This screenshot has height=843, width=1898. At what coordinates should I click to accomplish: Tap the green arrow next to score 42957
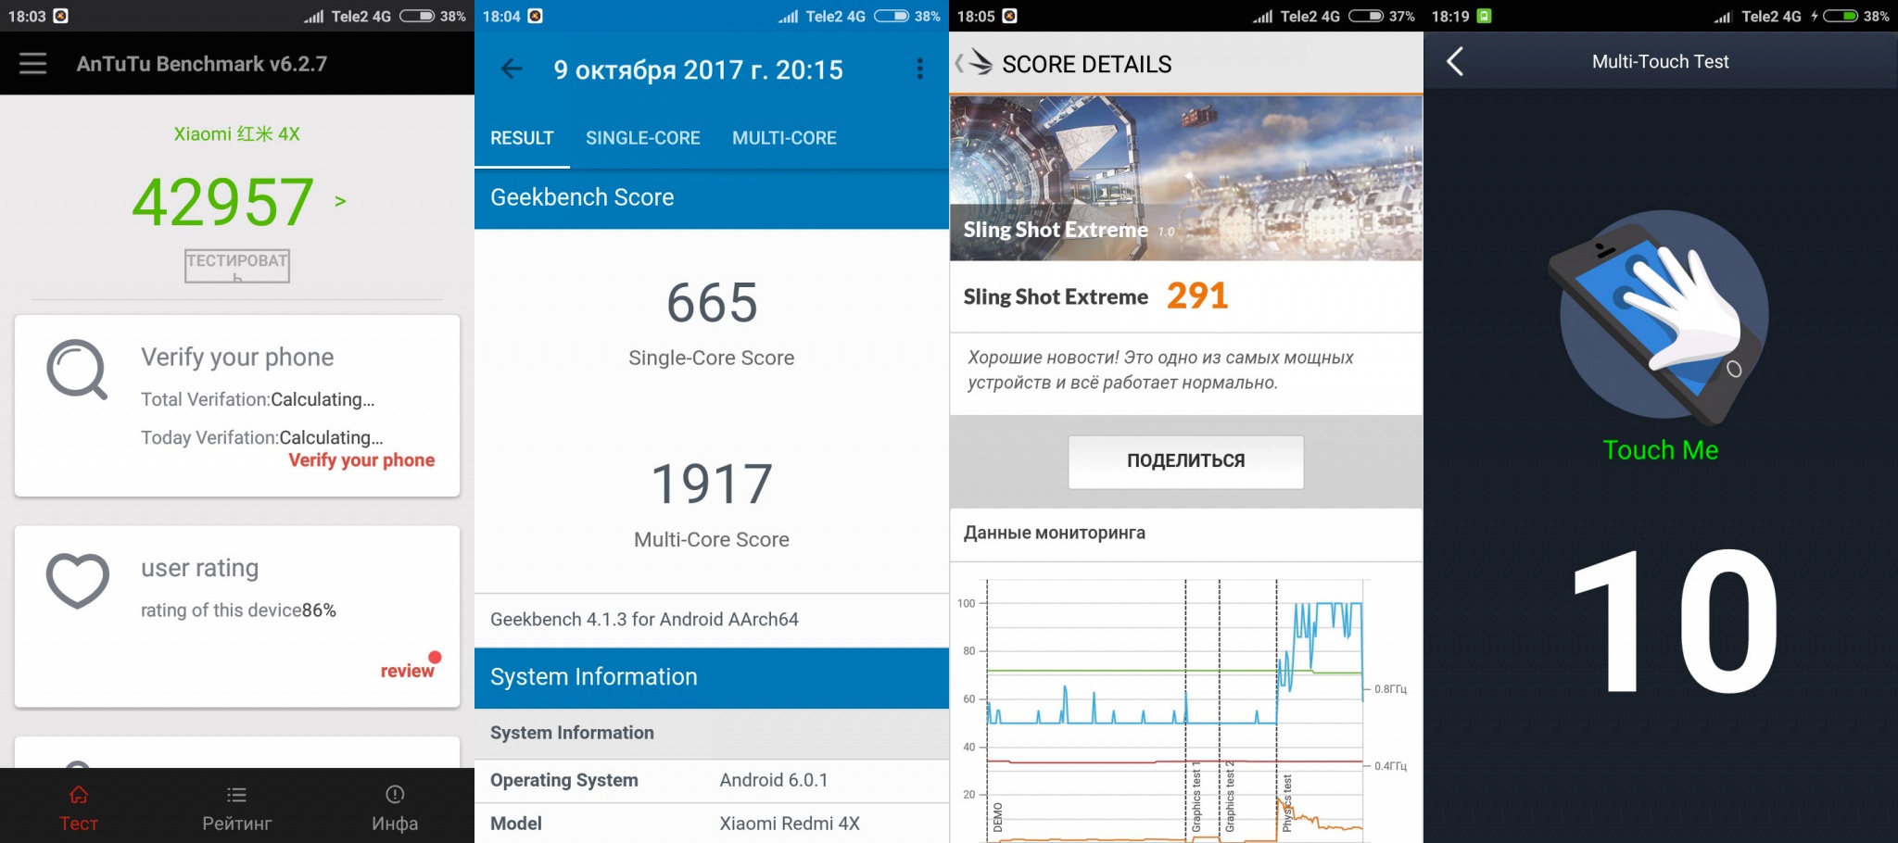[x=340, y=201]
